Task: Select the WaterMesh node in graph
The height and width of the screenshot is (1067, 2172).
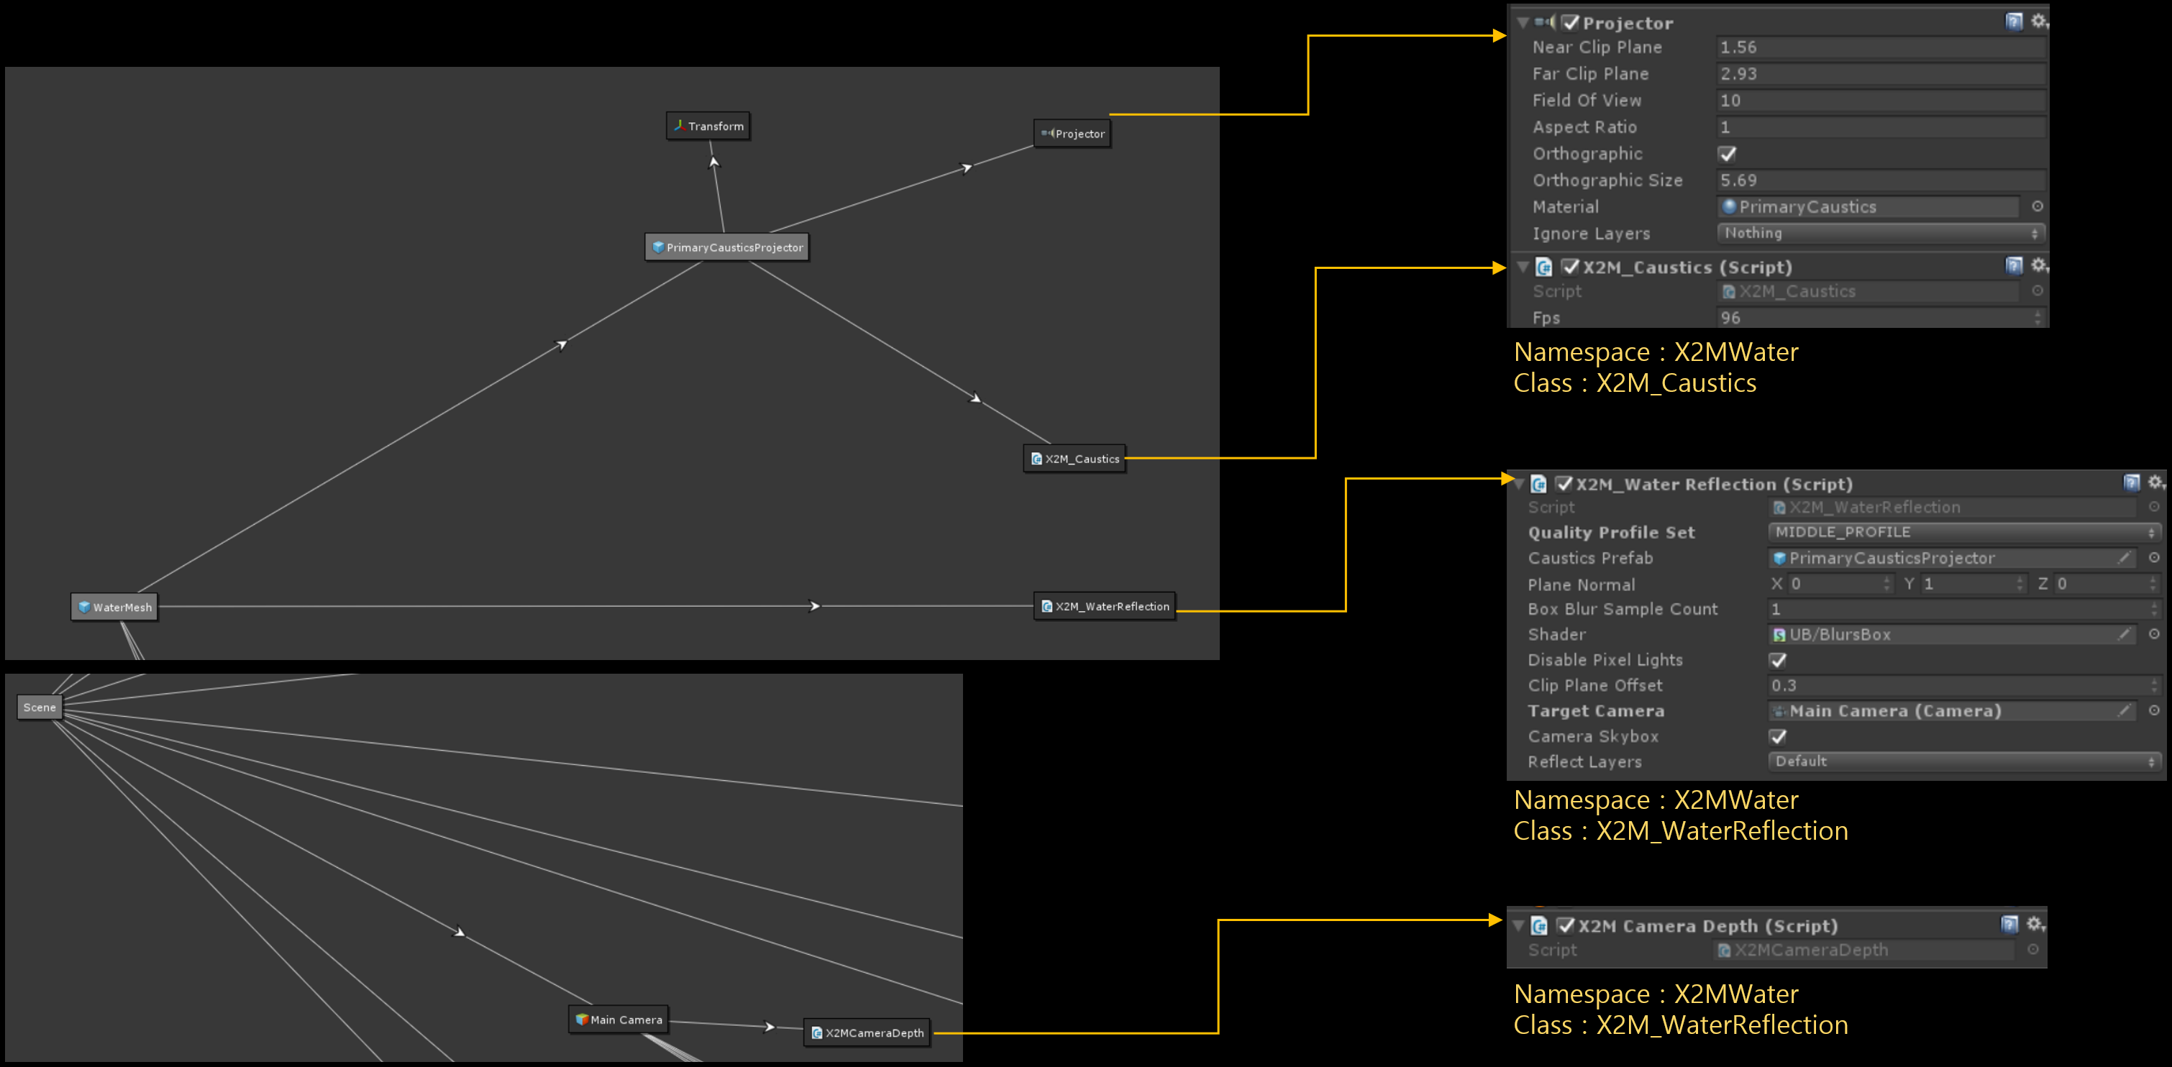Action: pos(114,607)
